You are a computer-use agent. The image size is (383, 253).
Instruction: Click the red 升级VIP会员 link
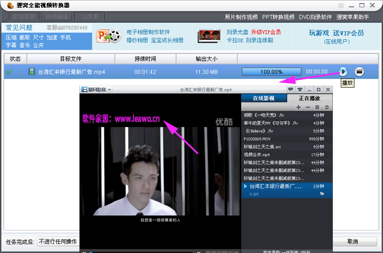pyautogui.click(x=266, y=32)
